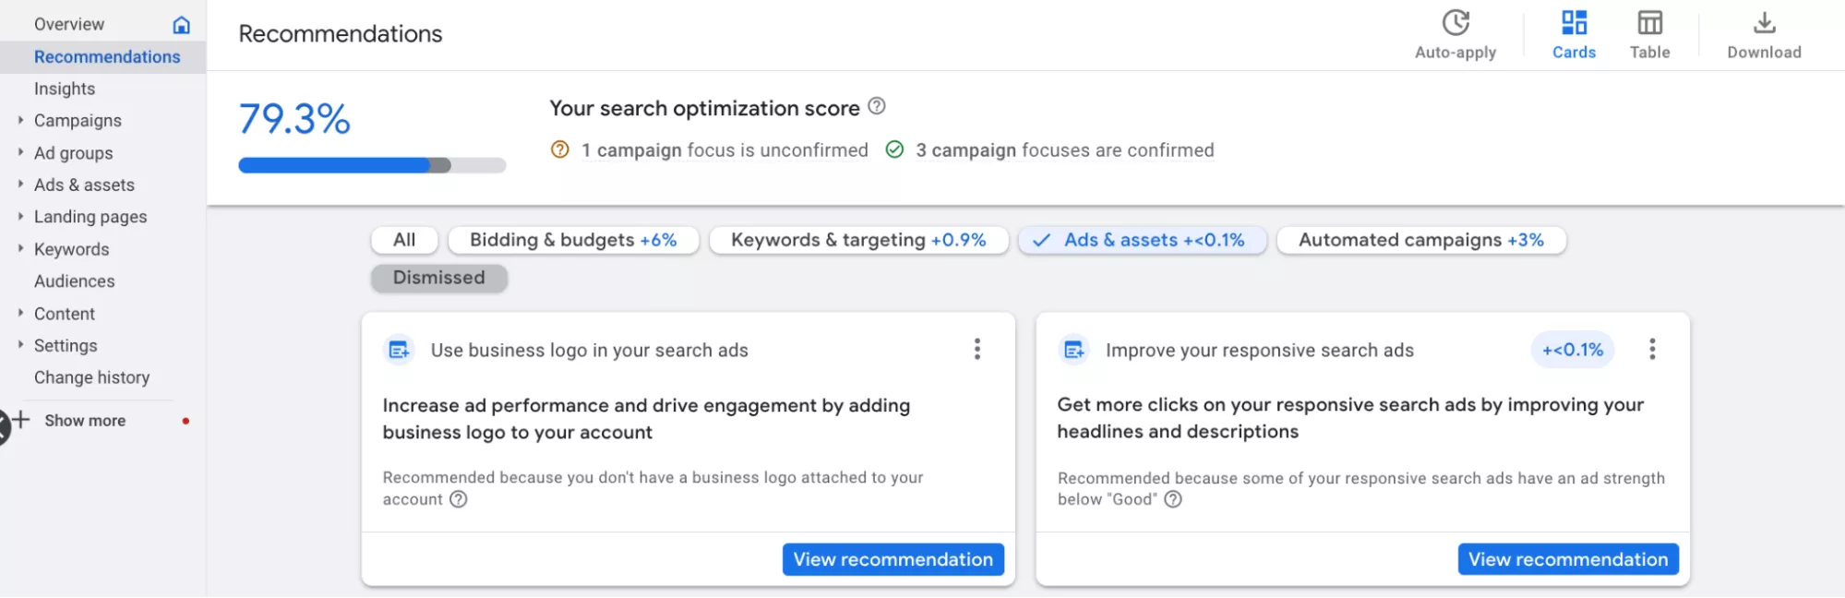This screenshot has width=1845, height=598.
Task: Open three-dot menu on responsive search ads card
Action: (1652, 349)
